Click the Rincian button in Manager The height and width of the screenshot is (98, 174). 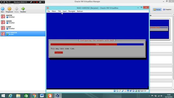tap(157, 10)
